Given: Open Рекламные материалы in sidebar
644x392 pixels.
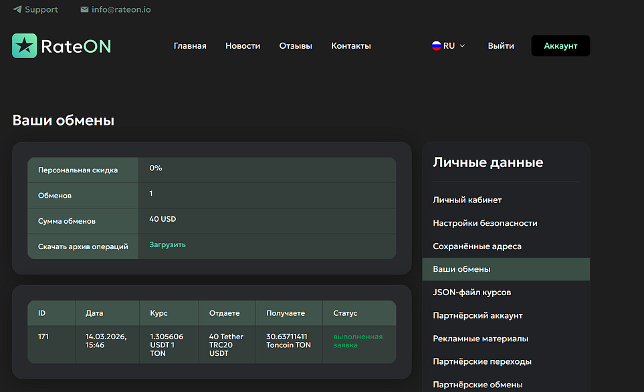Looking at the screenshot, I should click(x=480, y=339).
